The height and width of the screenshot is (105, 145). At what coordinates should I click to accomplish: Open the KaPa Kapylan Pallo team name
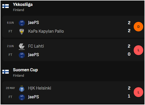pyautogui.click(x=46, y=31)
